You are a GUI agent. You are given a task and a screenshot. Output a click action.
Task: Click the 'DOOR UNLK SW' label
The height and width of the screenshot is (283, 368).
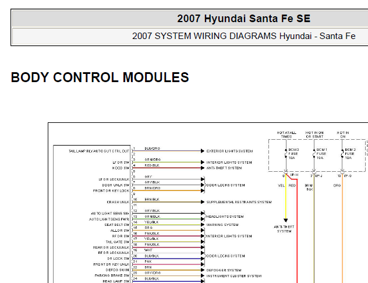click(116, 185)
